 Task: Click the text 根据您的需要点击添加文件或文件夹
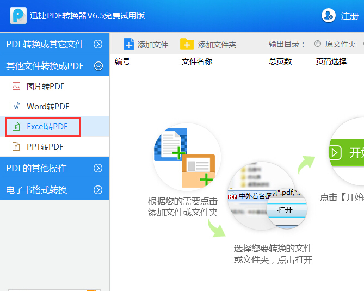coord(183,207)
